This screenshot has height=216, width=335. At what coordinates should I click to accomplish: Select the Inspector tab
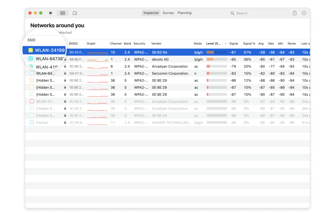coord(151,13)
